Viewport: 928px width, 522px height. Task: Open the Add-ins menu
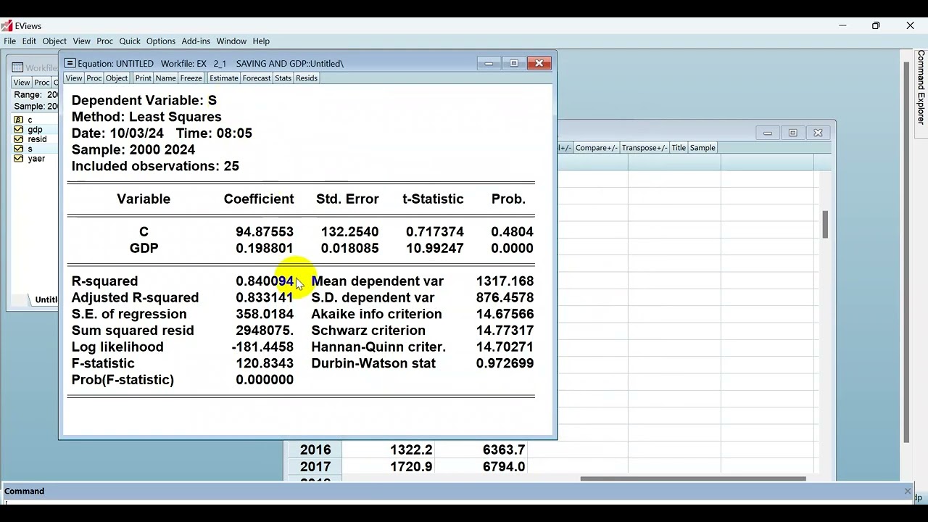(196, 41)
